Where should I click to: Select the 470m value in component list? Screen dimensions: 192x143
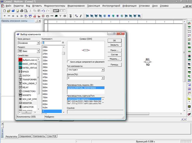52,77
